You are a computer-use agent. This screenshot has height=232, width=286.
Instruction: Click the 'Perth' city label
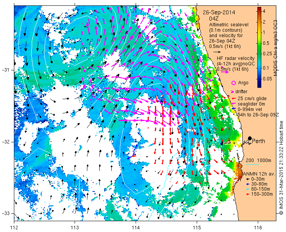(259, 141)
